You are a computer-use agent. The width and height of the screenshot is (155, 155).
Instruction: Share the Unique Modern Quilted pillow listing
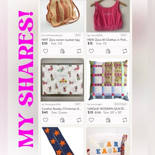coord(125,120)
